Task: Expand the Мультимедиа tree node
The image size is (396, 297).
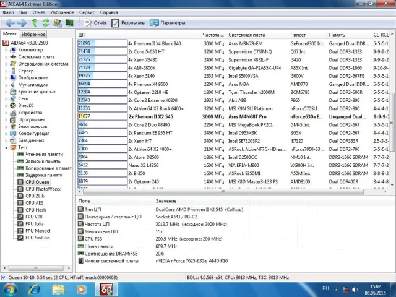Action: (6, 85)
